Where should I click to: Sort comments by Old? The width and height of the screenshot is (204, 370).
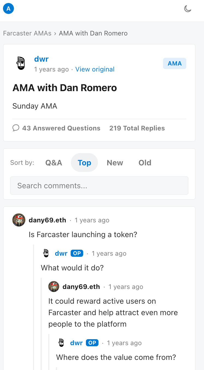coord(145,163)
